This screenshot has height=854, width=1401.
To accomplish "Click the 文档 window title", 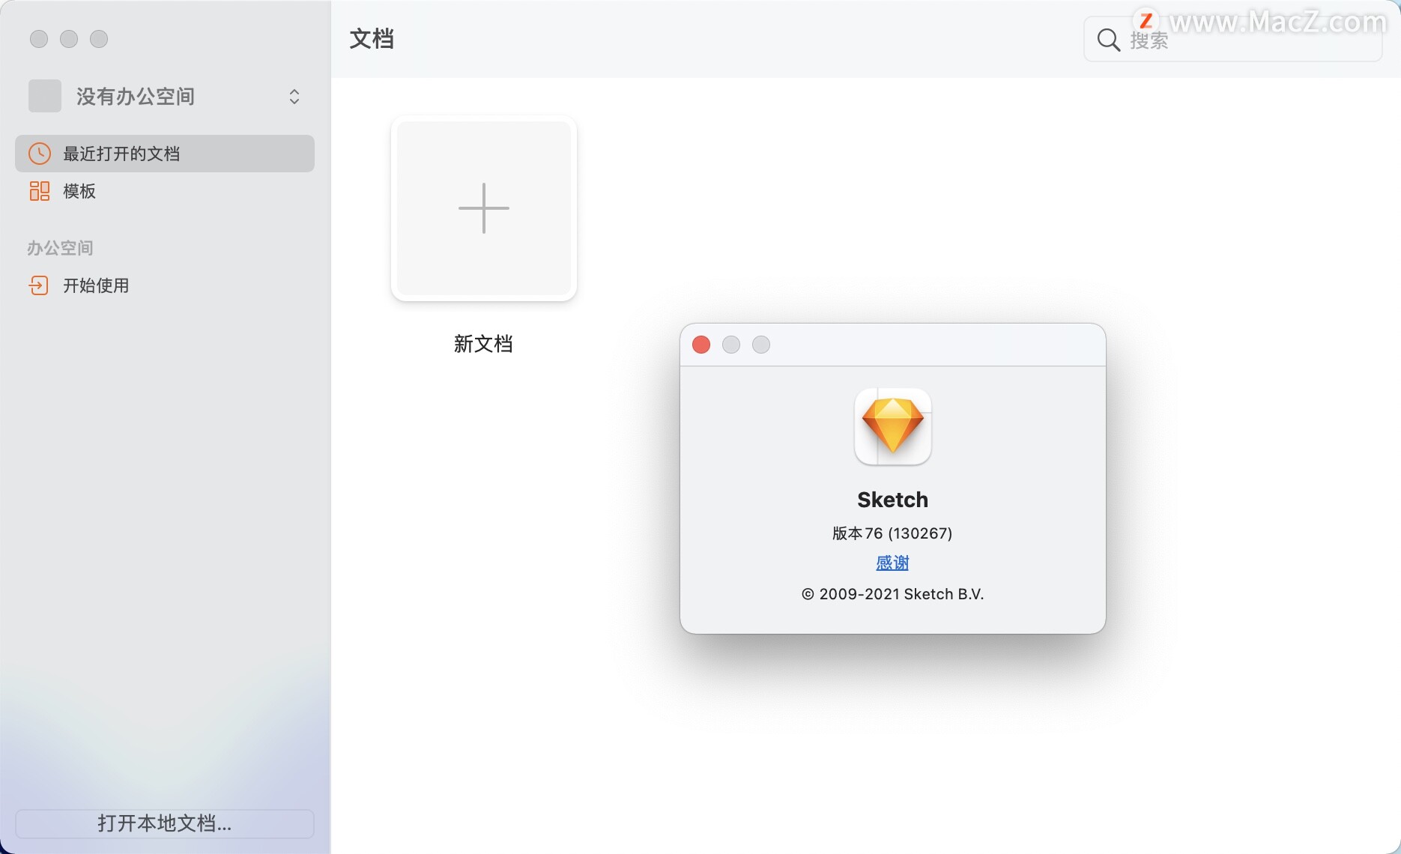I will (372, 39).
